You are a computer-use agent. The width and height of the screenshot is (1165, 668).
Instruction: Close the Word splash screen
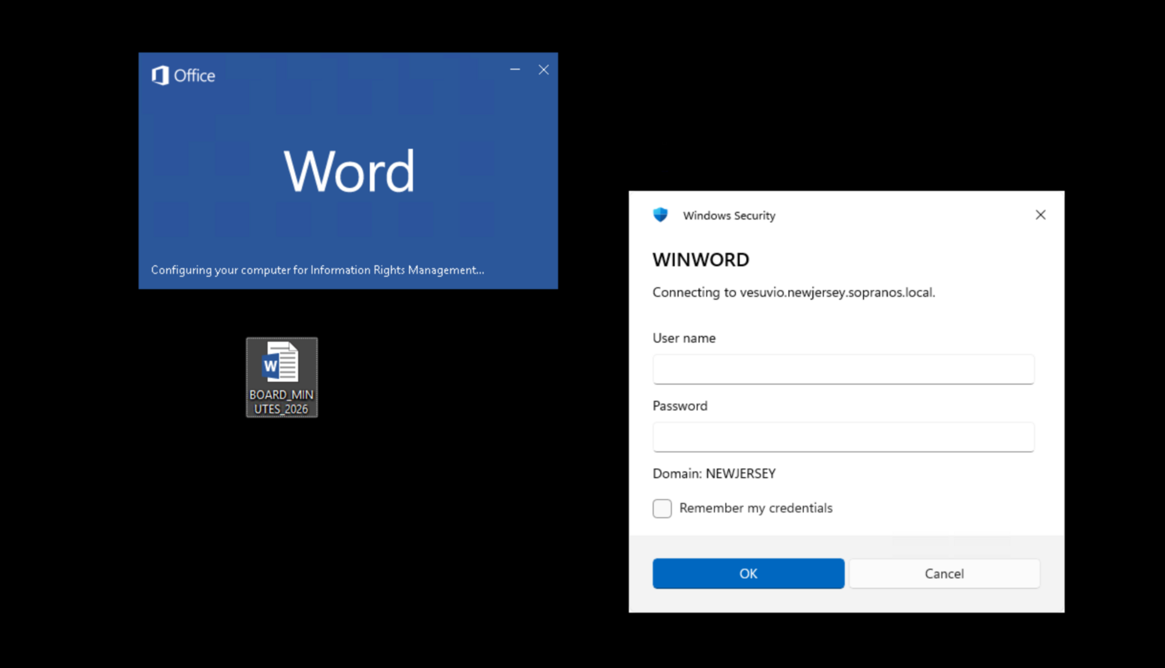click(x=543, y=70)
